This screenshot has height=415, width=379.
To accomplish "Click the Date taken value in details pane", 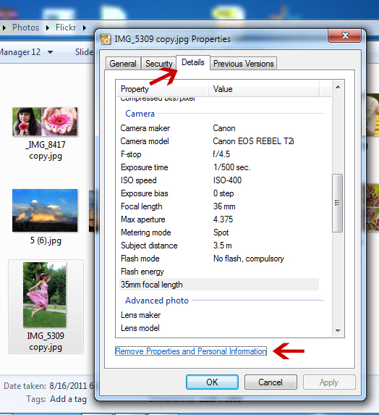I will click(72, 386).
